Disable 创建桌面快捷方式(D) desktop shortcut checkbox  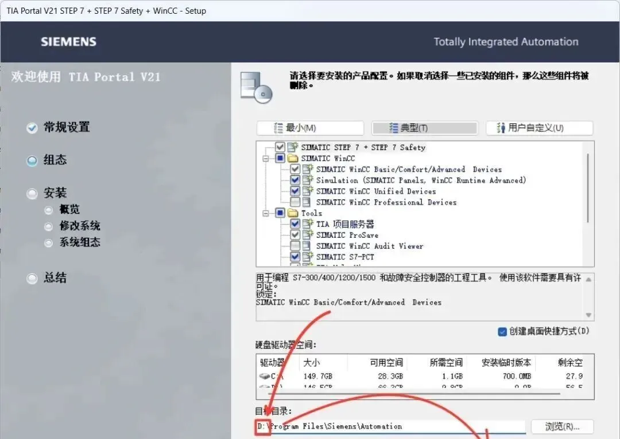click(502, 332)
